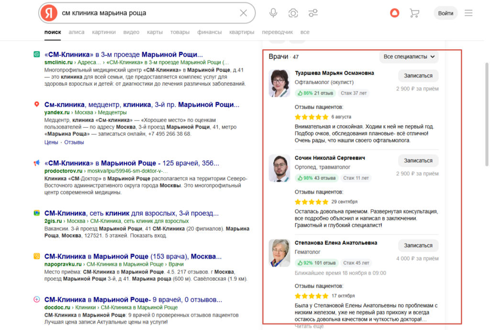
Task: Open photo of Сочин Николай Сергеевич
Action: pyautogui.click(x=279, y=168)
